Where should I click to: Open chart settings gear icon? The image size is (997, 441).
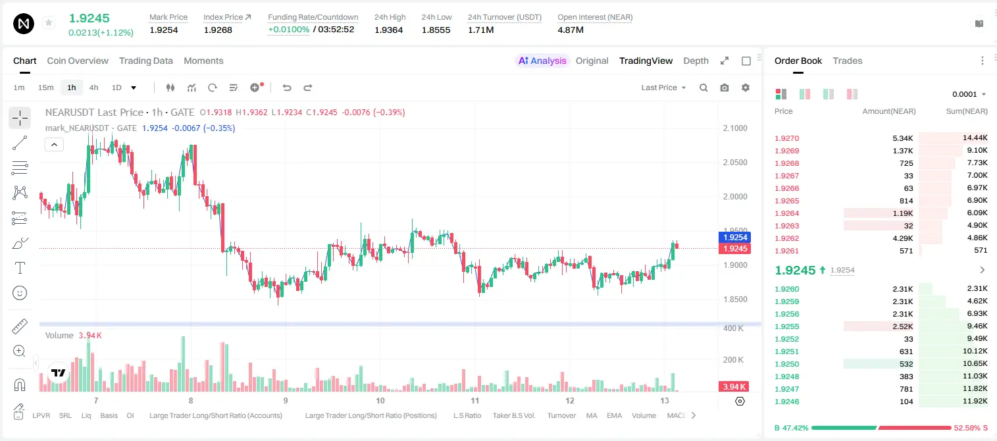coord(746,88)
